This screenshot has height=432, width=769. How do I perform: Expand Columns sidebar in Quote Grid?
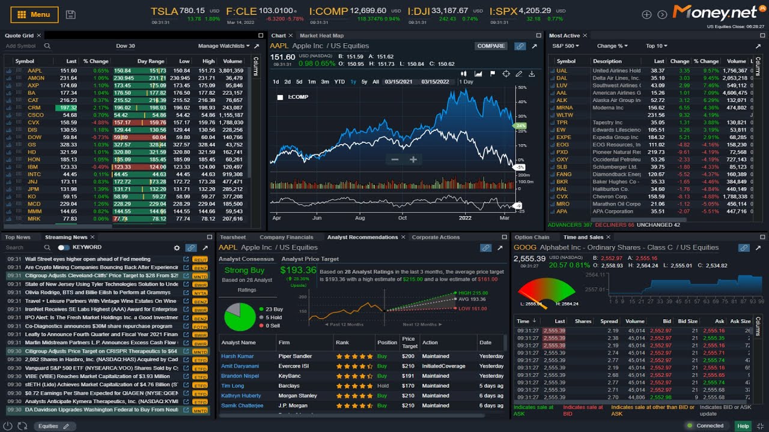(255, 66)
